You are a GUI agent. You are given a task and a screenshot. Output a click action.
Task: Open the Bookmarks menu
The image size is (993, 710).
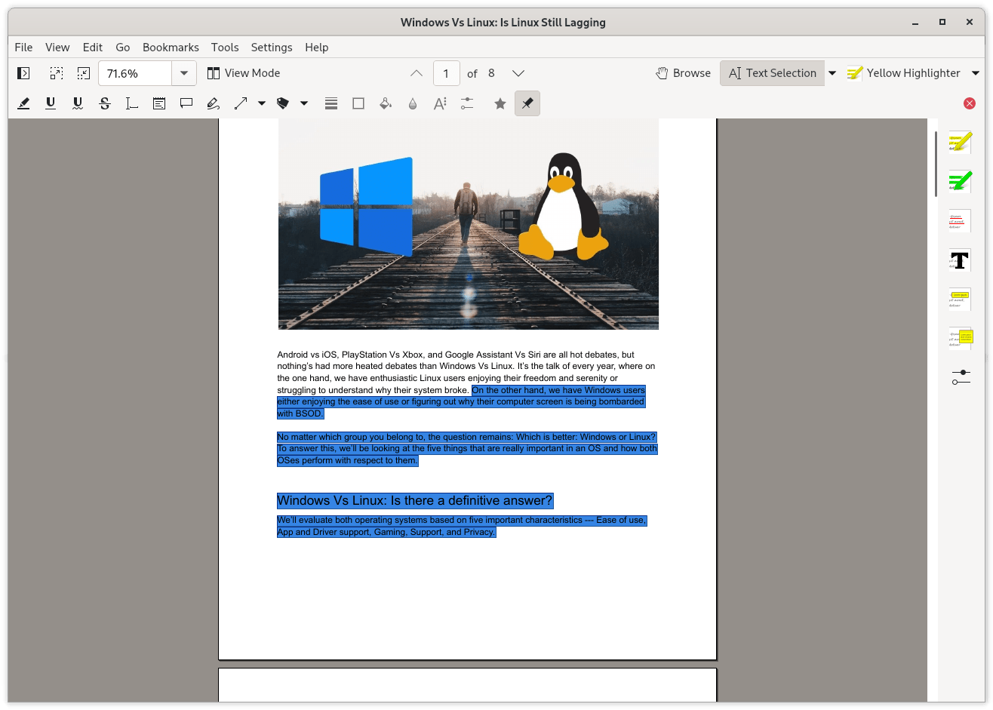pos(170,47)
